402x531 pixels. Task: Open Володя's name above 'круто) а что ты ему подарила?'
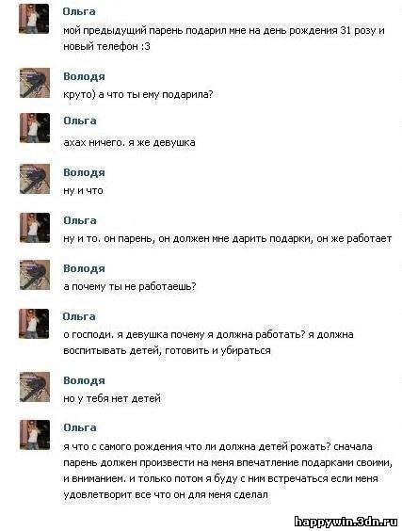[84, 76]
